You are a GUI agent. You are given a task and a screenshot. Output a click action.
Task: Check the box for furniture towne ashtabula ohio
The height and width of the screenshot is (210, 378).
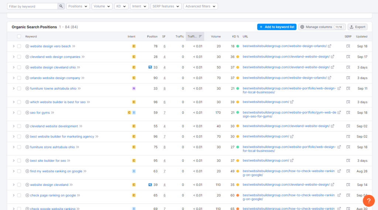pos(19,89)
